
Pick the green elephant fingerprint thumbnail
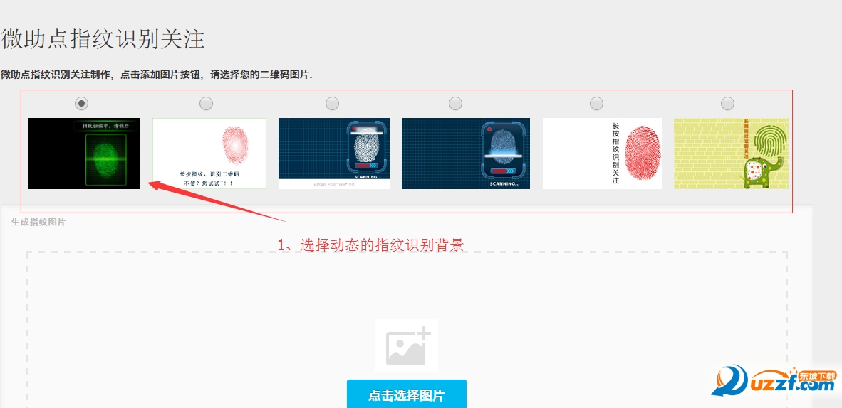tap(731, 154)
